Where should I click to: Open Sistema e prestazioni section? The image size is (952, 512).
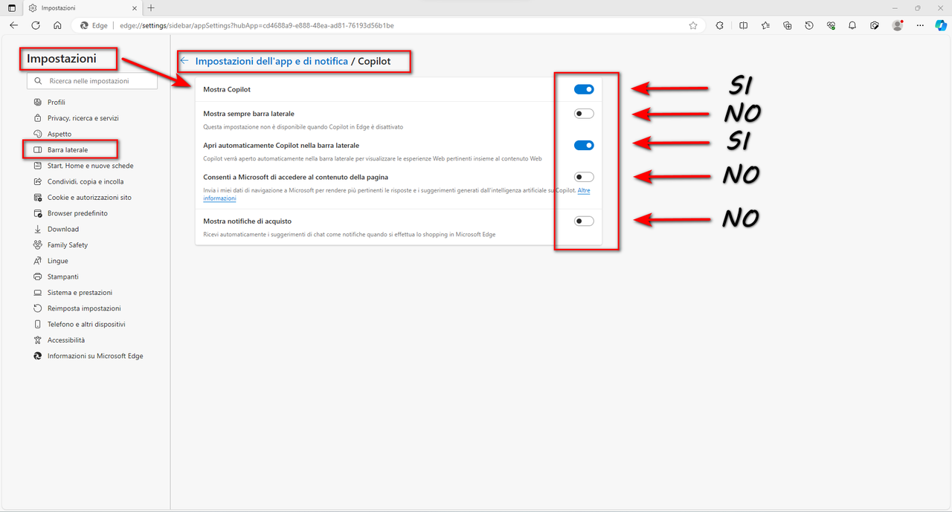[80, 293]
